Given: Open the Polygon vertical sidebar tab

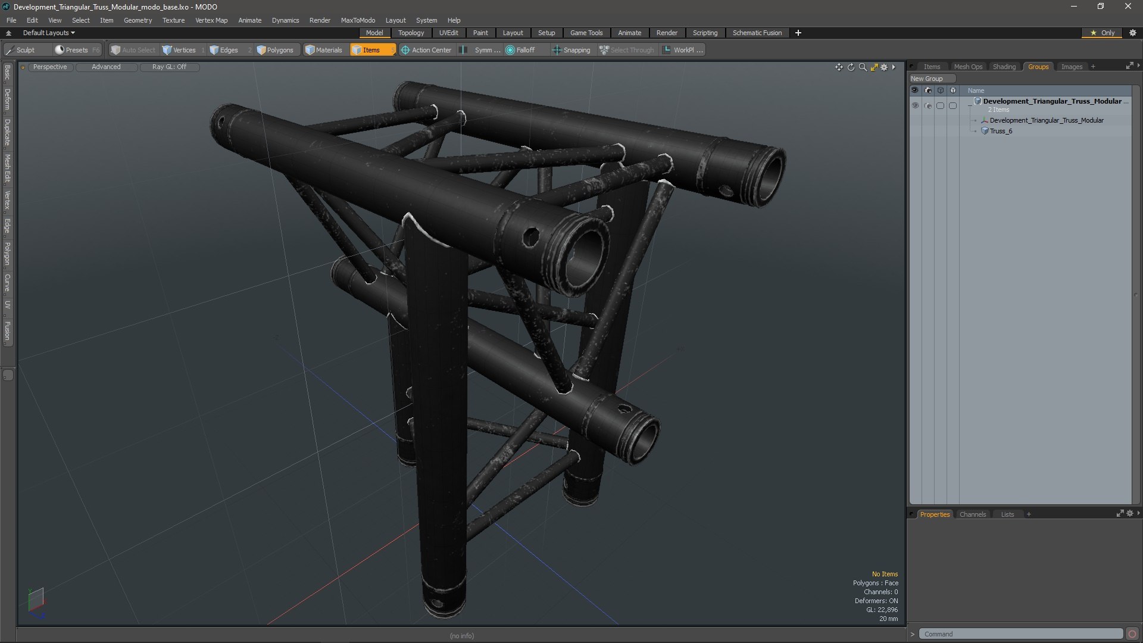Looking at the screenshot, I should [8, 254].
